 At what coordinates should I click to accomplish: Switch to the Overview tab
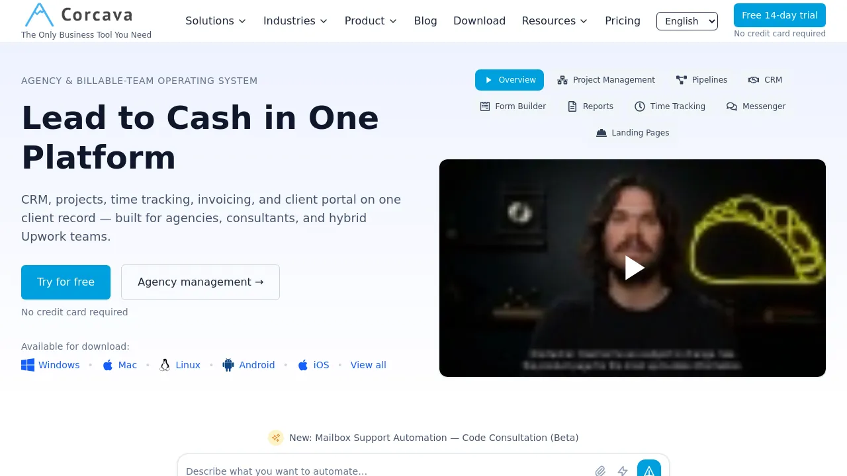(510, 80)
